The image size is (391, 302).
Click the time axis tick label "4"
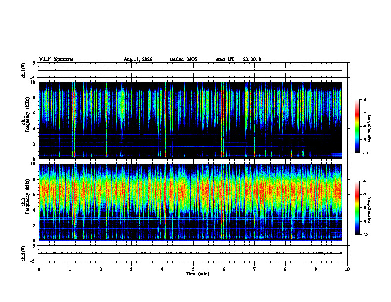[x=162, y=269]
